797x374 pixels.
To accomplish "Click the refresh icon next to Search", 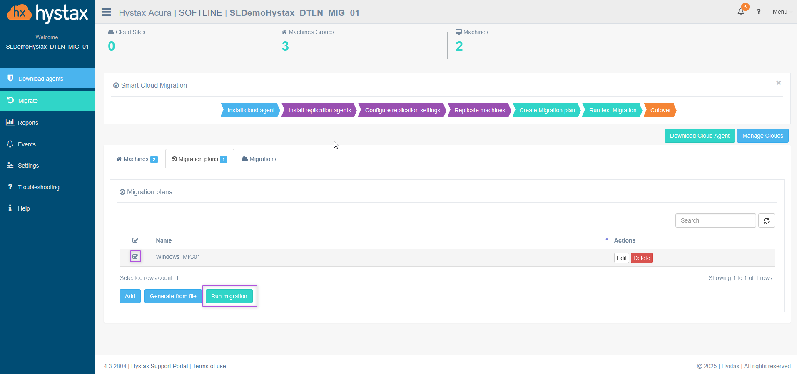I will [x=766, y=221].
